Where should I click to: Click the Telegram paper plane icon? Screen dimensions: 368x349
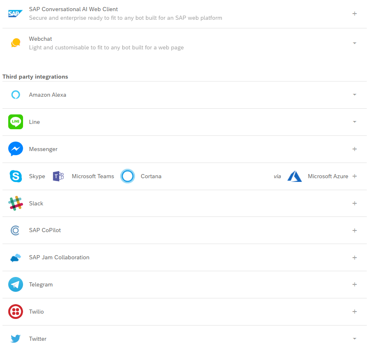click(16, 284)
